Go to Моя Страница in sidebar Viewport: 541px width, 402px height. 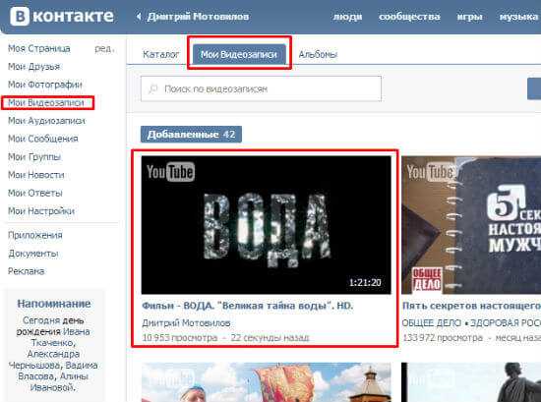[39, 48]
